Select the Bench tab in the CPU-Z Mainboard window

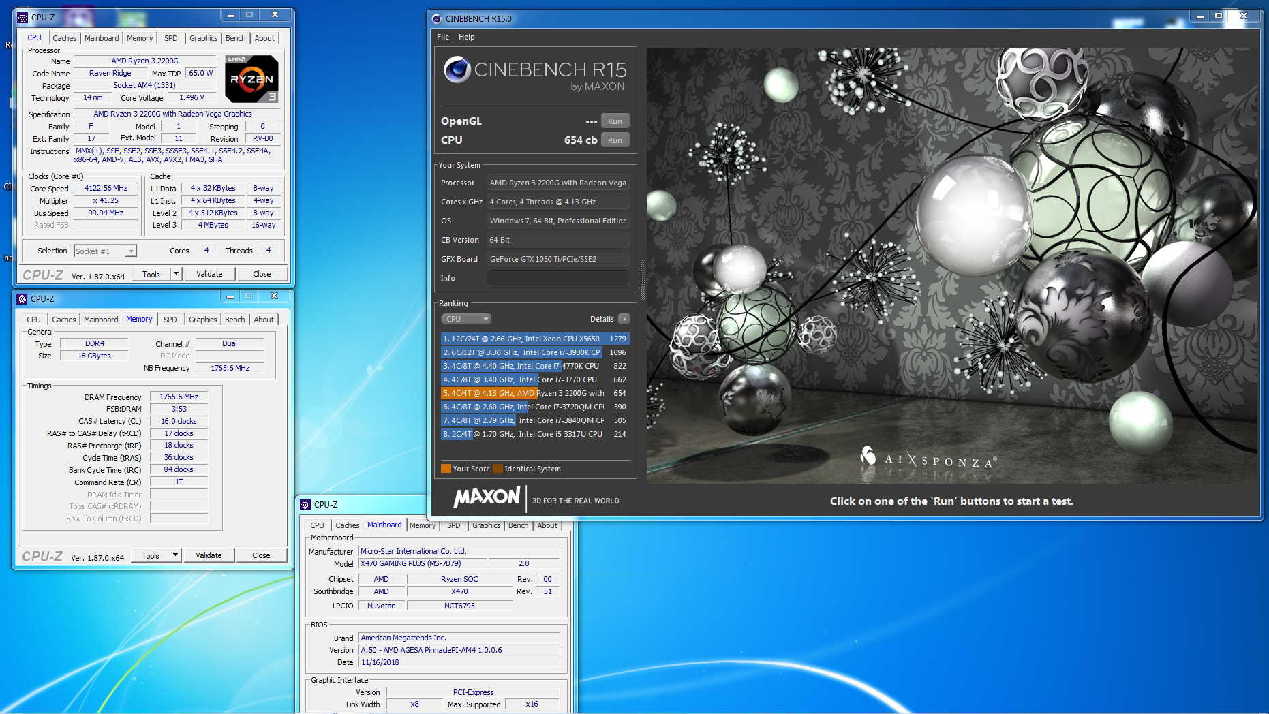519,525
